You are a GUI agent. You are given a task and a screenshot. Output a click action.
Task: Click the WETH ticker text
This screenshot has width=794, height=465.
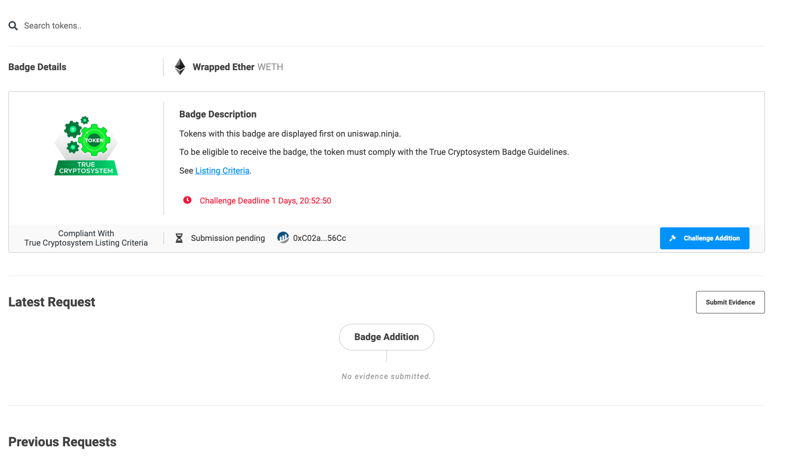[x=270, y=67]
